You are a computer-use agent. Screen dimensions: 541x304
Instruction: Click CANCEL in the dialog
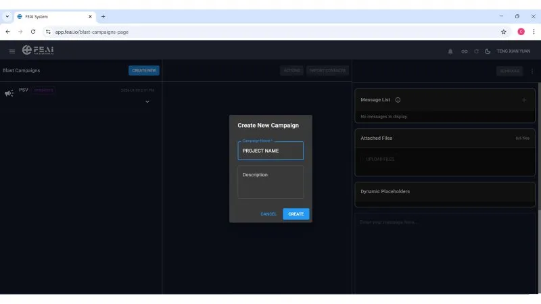tap(268, 214)
